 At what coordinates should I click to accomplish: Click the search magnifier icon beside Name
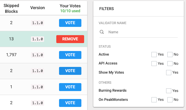pos(102,32)
